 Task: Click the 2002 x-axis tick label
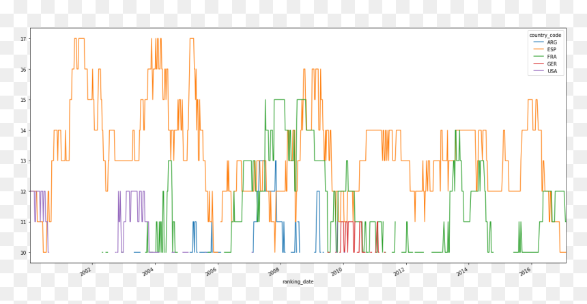pyautogui.click(x=86, y=271)
